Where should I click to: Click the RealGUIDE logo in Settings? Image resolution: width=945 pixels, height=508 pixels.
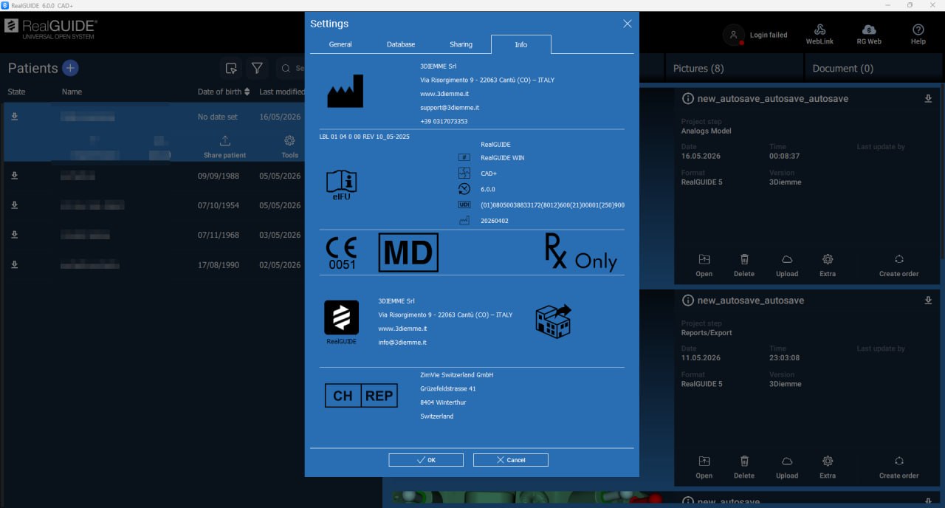tap(341, 322)
